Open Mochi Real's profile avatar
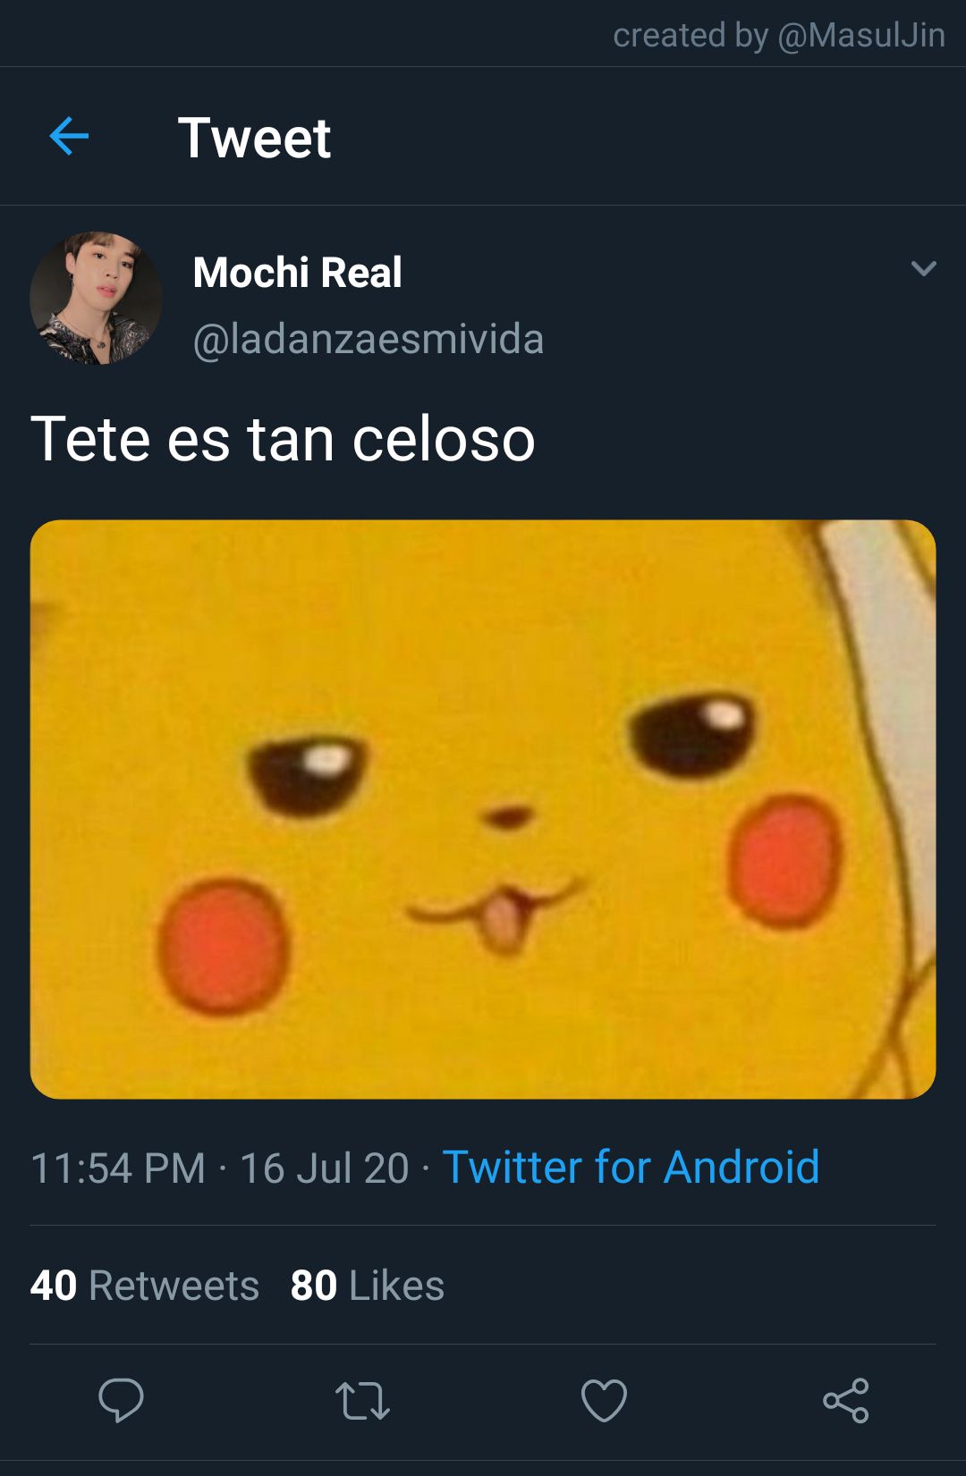The image size is (966, 1476). click(96, 298)
